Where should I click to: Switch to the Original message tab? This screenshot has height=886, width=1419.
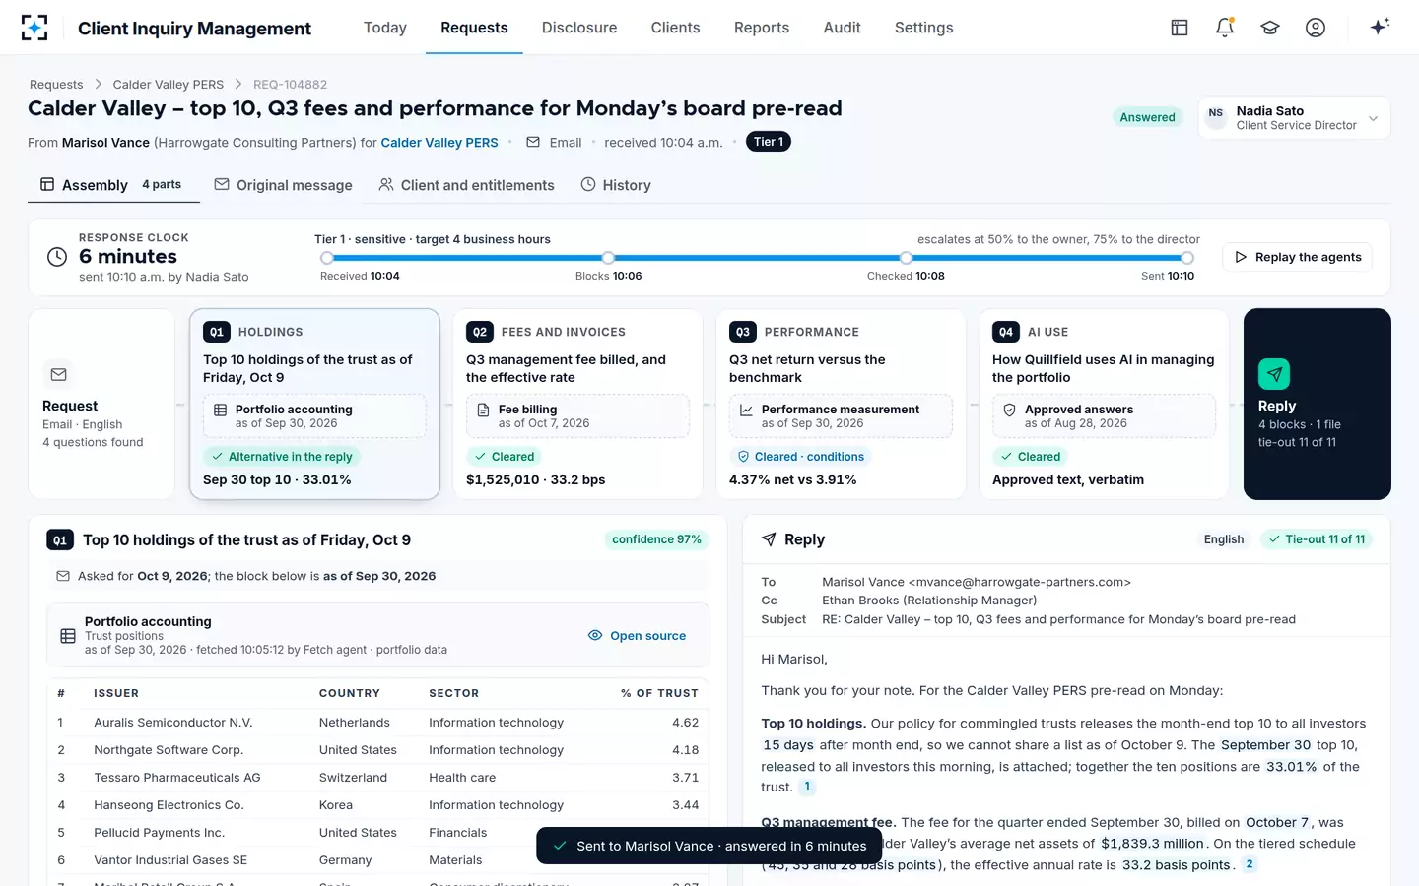tap(284, 185)
